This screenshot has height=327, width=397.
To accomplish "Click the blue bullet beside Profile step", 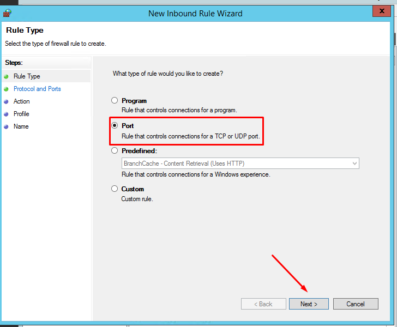I will [7, 114].
